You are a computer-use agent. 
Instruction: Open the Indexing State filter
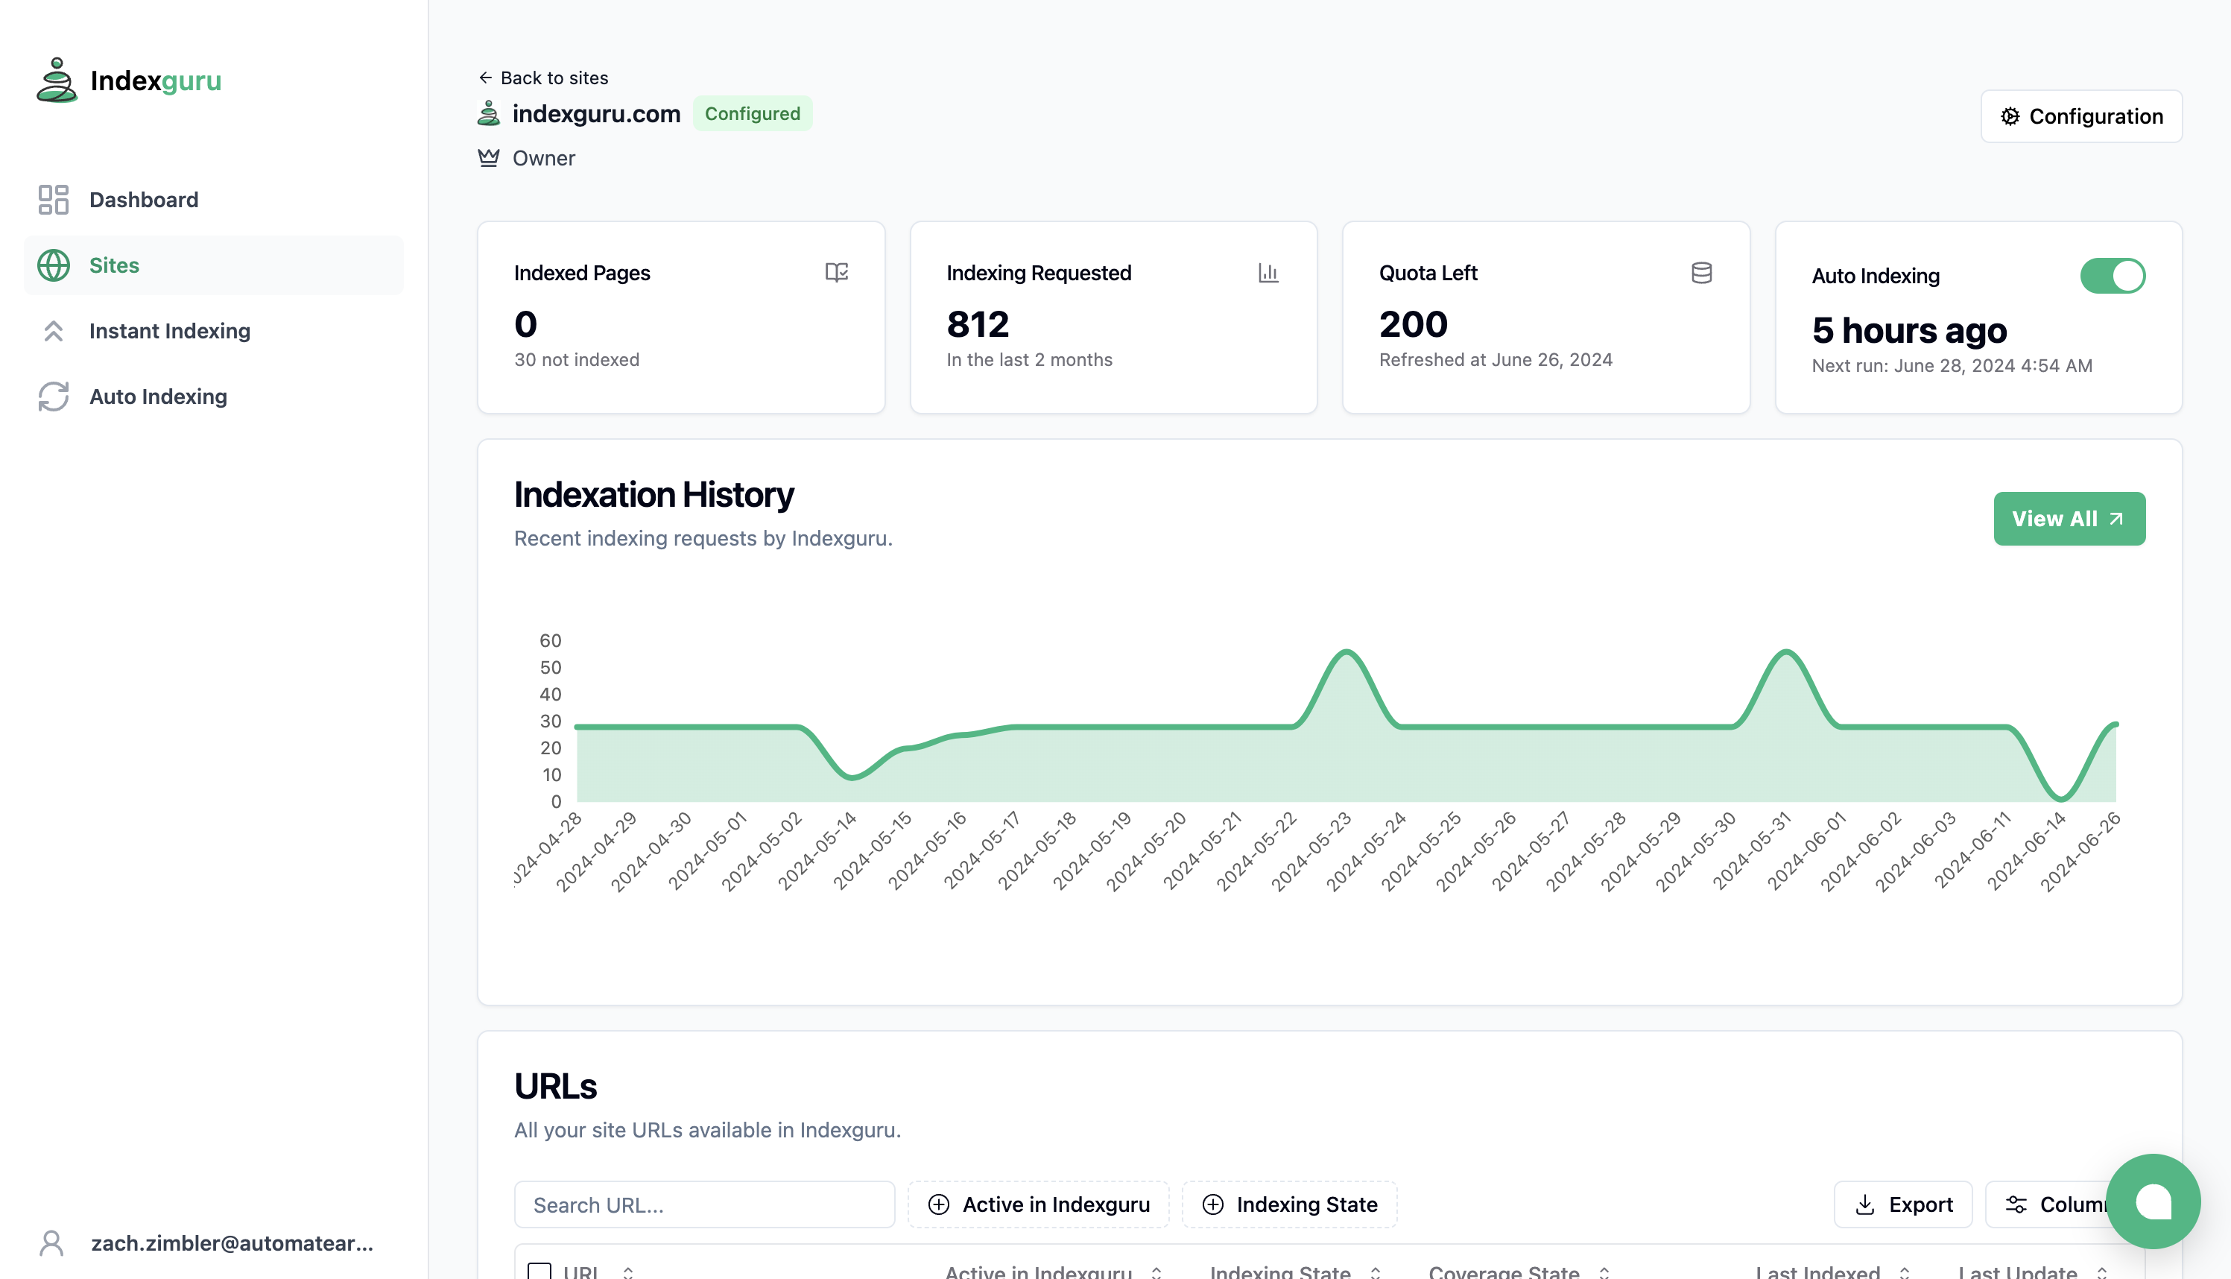(x=1289, y=1204)
